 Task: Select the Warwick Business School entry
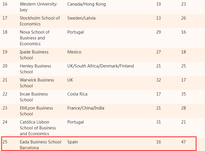tap(37, 83)
